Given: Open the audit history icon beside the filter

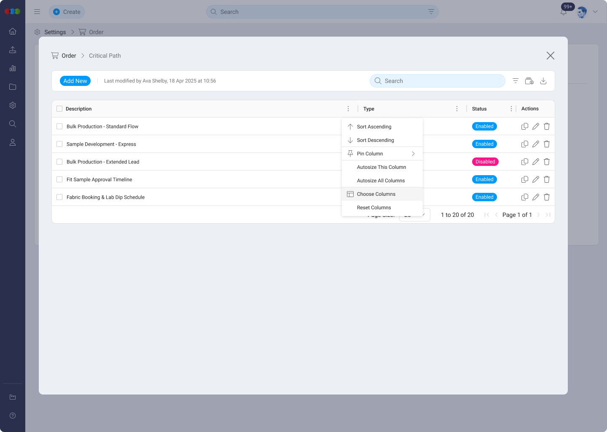Looking at the screenshot, I should pos(529,80).
